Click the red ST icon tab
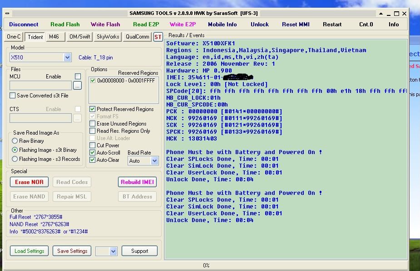The image size is (420, 271). [x=158, y=37]
